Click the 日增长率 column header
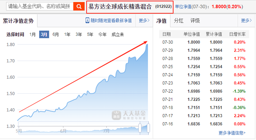This screenshot has height=140, width=256. click(237, 34)
